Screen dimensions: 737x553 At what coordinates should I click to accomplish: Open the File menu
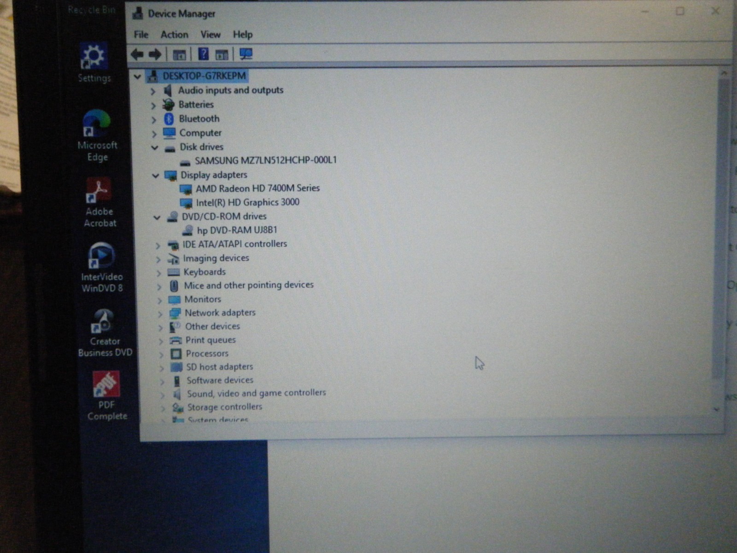tap(141, 35)
